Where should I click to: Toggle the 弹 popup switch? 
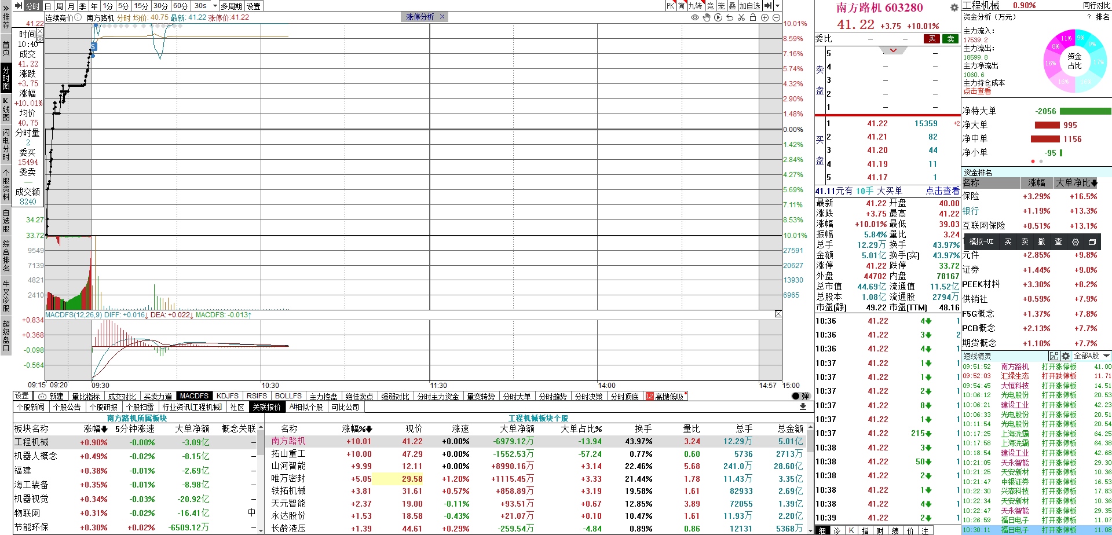[x=801, y=396]
